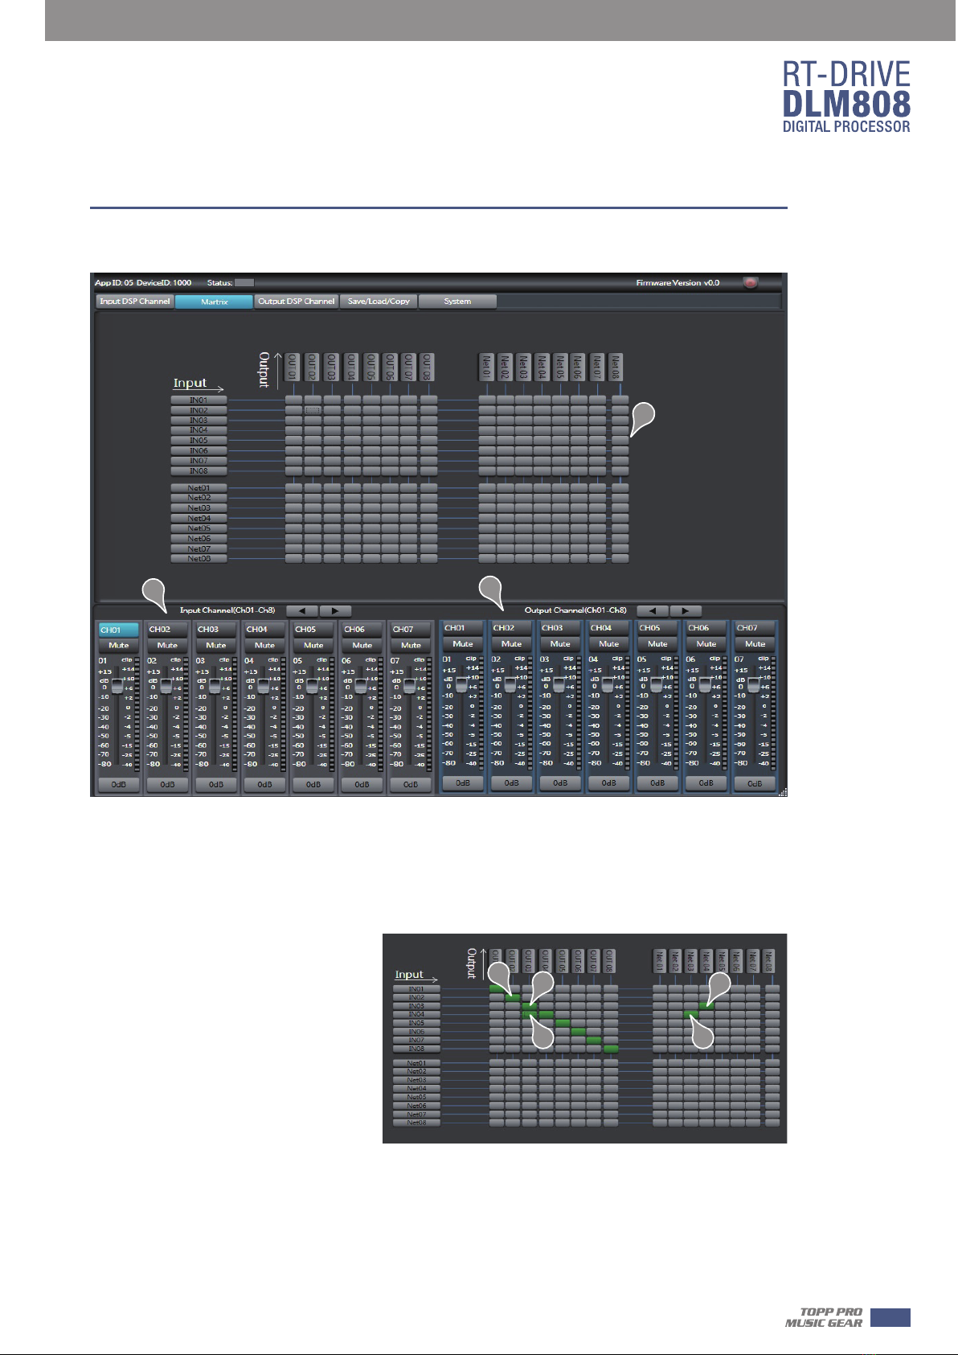Toggle green IN01 to OUT01 cell in lower matrix

tap(496, 989)
